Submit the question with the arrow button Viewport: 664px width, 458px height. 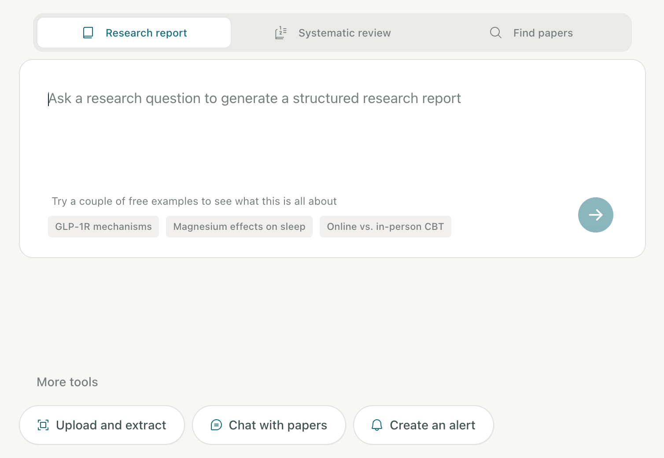596,215
